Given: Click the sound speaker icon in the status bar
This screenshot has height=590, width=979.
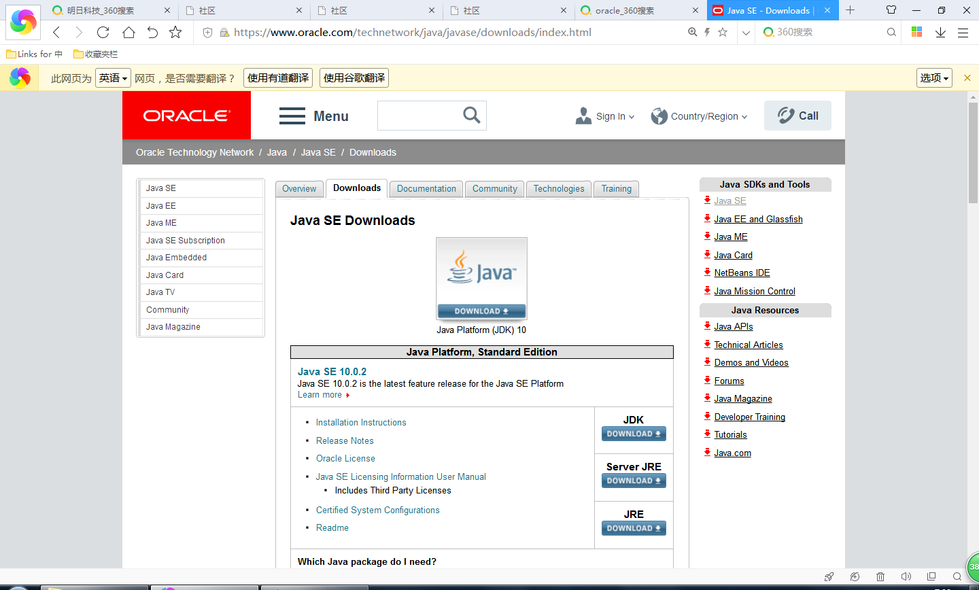Looking at the screenshot, I should 906,576.
